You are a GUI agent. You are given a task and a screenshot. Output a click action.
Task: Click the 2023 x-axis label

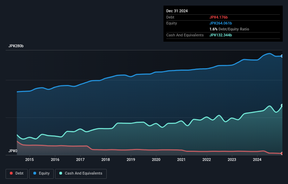click(232, 160)
